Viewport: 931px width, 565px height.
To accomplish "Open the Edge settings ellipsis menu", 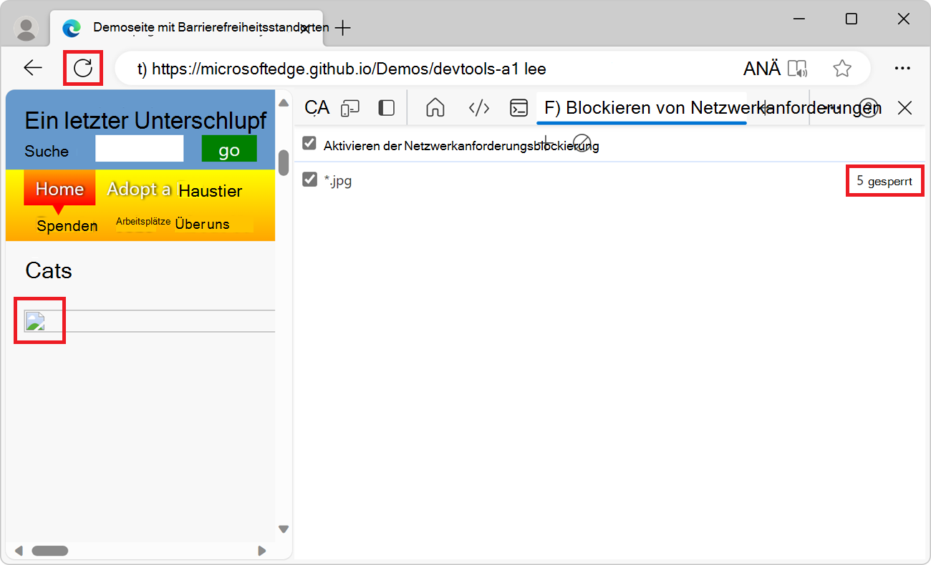I will pos(902,68).
